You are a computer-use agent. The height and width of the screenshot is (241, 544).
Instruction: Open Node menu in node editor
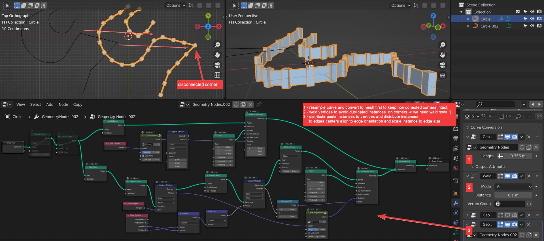(63, 104)
